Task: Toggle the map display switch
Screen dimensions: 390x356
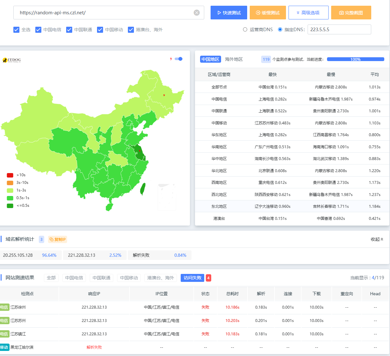Action: click(179, 59)
